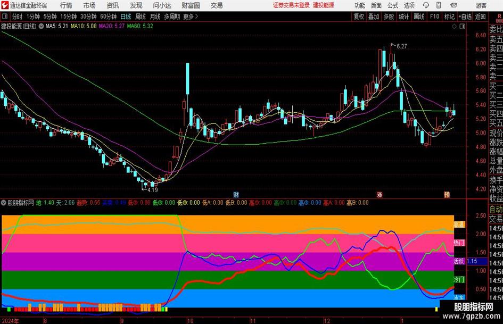Open the 问小达 menu
503x324 pixels.
[162, 5]
